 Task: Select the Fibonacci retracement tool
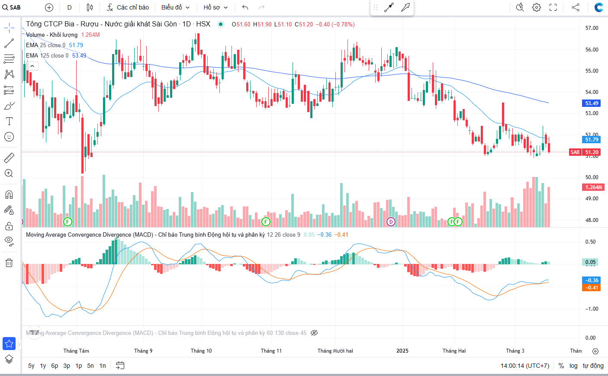(x=9, y=59)
